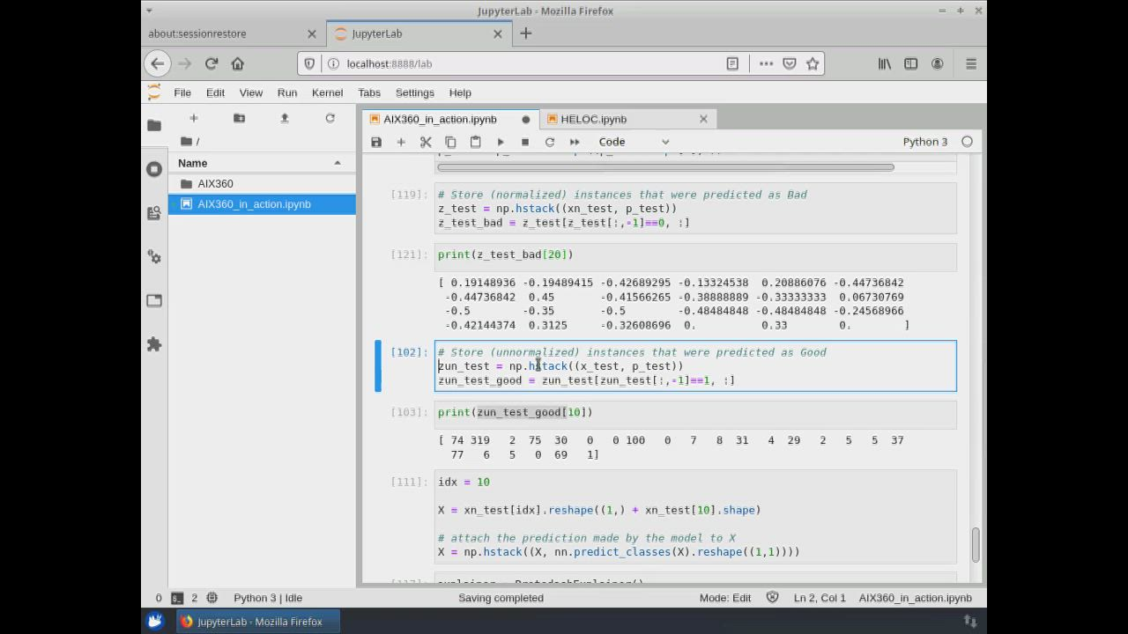Save the notebook with the floppy disk icon
This screenshot has width=1128, height=634.
coord(376,142)
